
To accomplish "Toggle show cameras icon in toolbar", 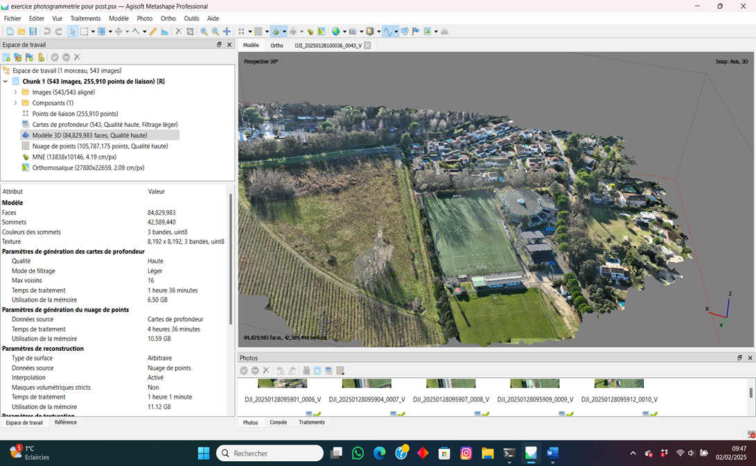I will pyautogui.click(x=353, y=31).
